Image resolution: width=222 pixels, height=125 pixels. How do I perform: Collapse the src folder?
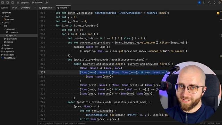(2, 26)
